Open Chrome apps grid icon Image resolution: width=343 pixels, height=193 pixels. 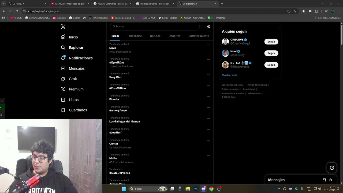[3, 18]
